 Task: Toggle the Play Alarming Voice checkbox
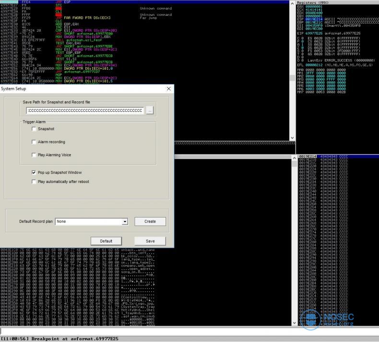(x=34, y=155)
